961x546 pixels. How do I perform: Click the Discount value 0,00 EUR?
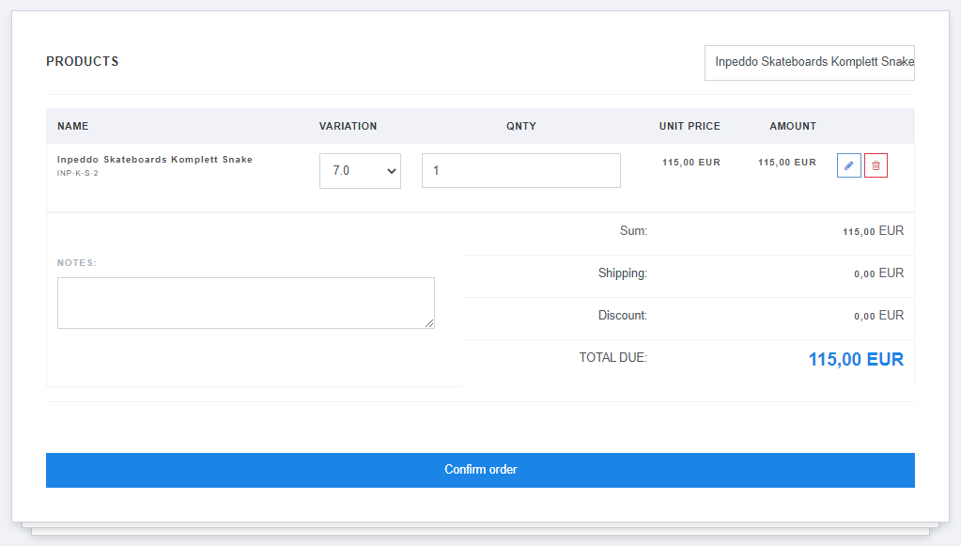[878, 316]
